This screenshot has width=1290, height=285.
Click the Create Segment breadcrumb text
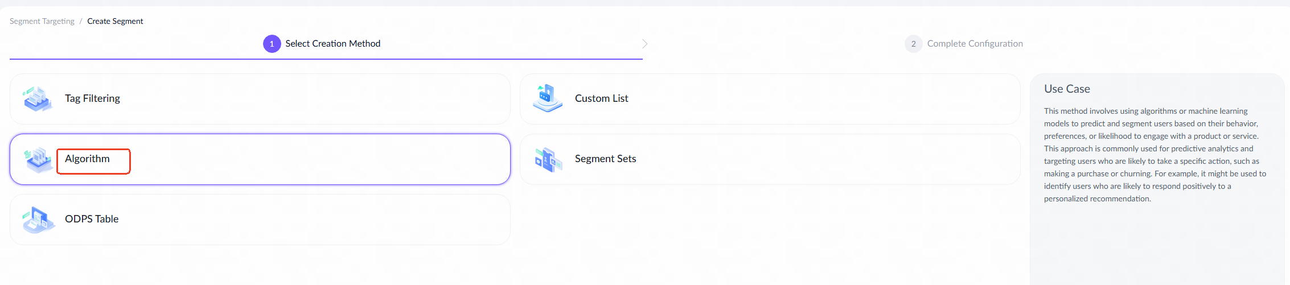(115, 21)
